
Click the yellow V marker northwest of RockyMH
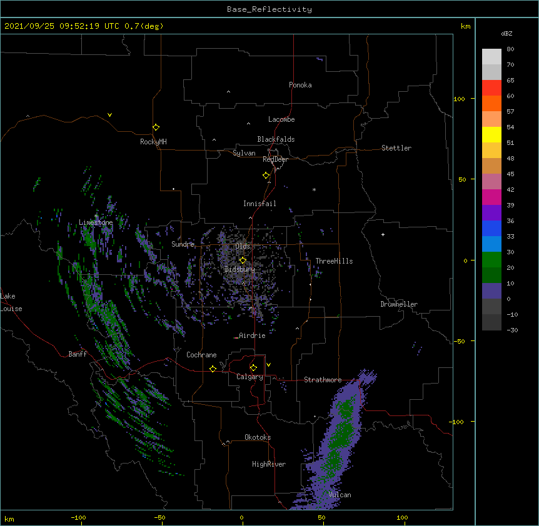point(109,115)
